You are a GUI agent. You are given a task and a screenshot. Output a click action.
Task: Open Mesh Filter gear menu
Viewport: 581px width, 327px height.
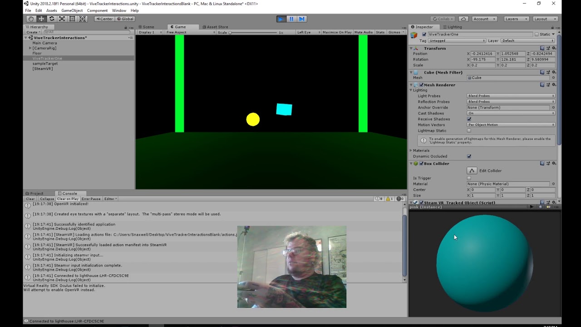553,72
